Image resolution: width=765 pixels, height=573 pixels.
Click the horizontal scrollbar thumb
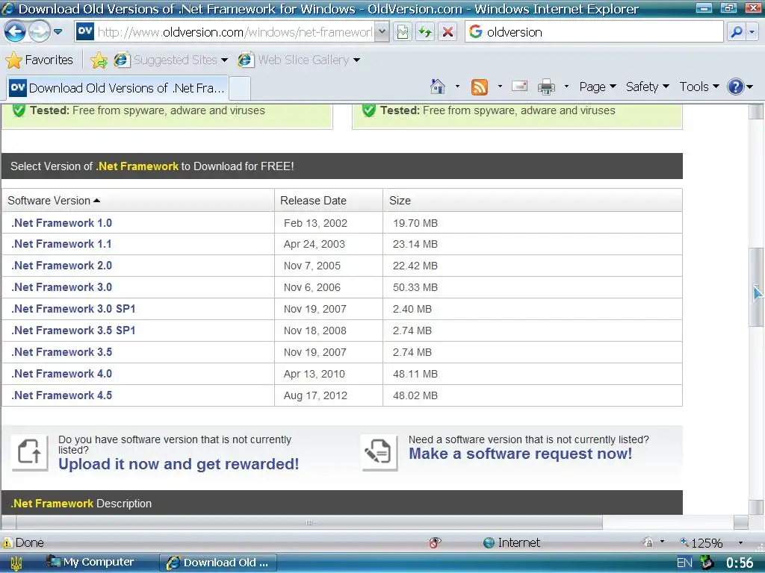pos(309,523)
